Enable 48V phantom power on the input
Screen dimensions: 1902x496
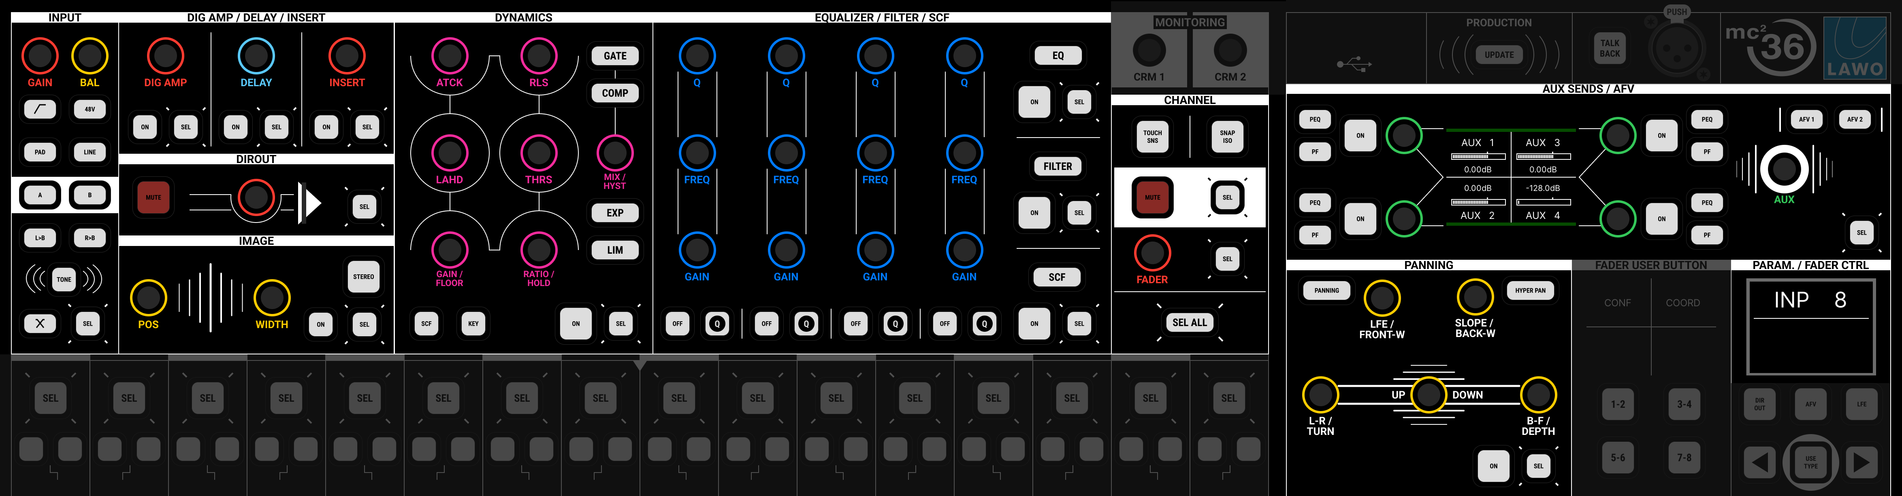coord(89,109)
